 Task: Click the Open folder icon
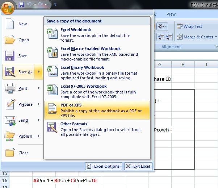(x=10, y=39)
